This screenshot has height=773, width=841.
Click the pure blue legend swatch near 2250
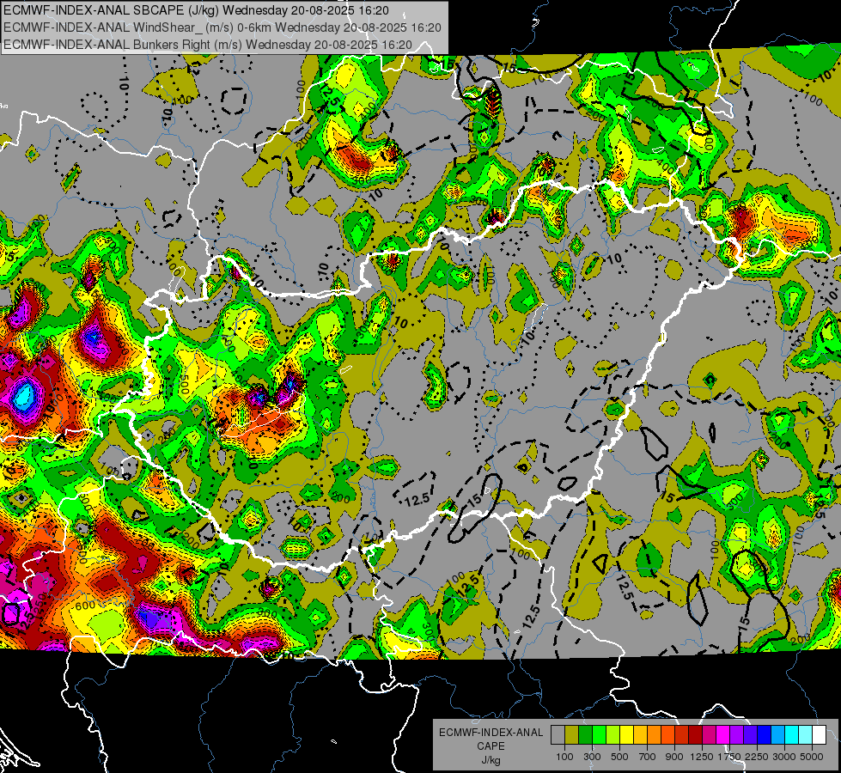tap(765, 735)
